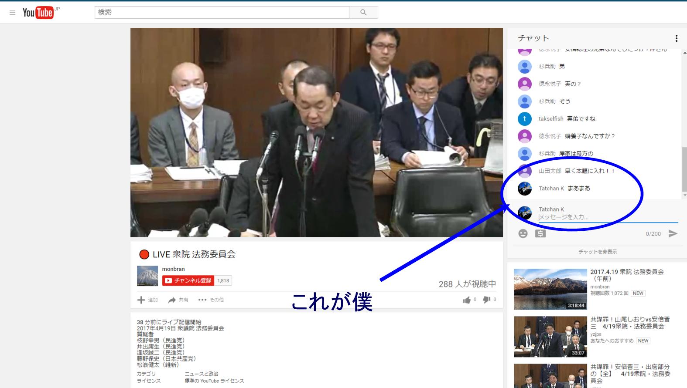Open the Share options
Image resolution: width=687 pixels, height=388 pixels.
click(x=178, y=300)
